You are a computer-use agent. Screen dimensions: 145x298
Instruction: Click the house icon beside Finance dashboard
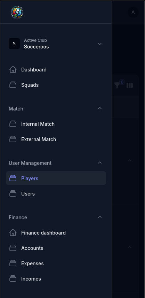(13, 232)
